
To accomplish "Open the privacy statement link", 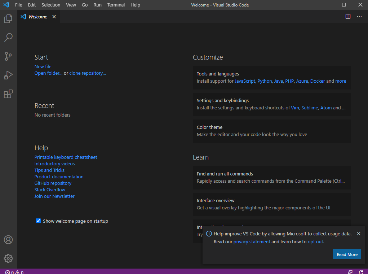I will [x=252, y=242].
